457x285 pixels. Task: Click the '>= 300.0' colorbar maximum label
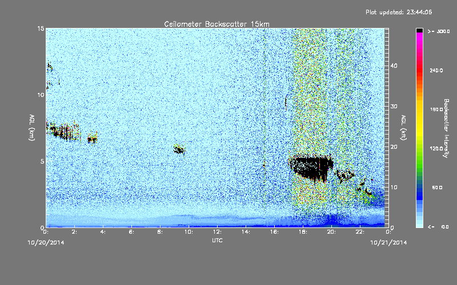point(438,31)
